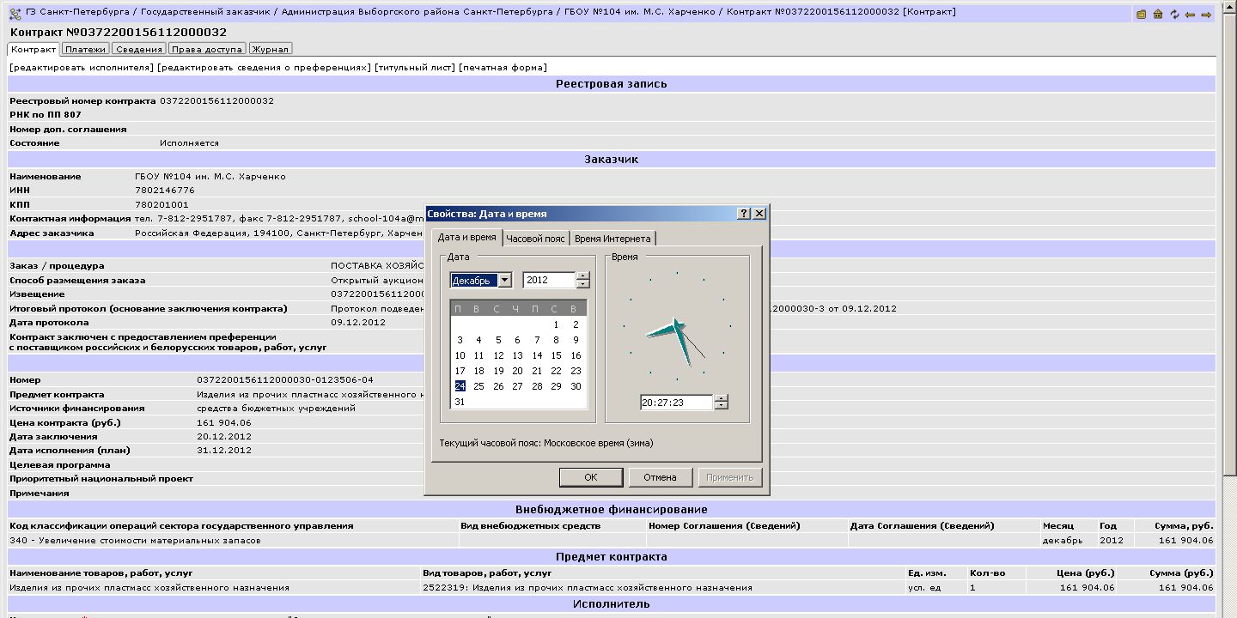Click the Отмена button
The width and height of the screenshot is (1237, 618).
tap(660, 477)
